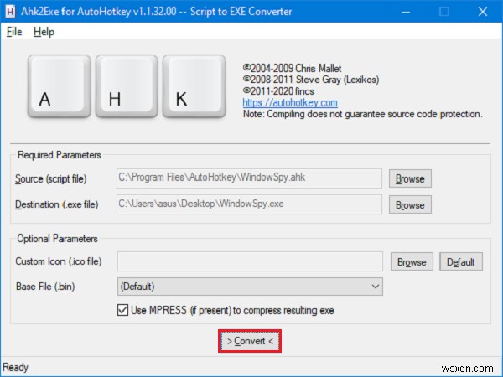Image resolution: width=503 pixels, height=377 pixels.
Task: Open the autohotkey.com link
Action: point(290,102)
